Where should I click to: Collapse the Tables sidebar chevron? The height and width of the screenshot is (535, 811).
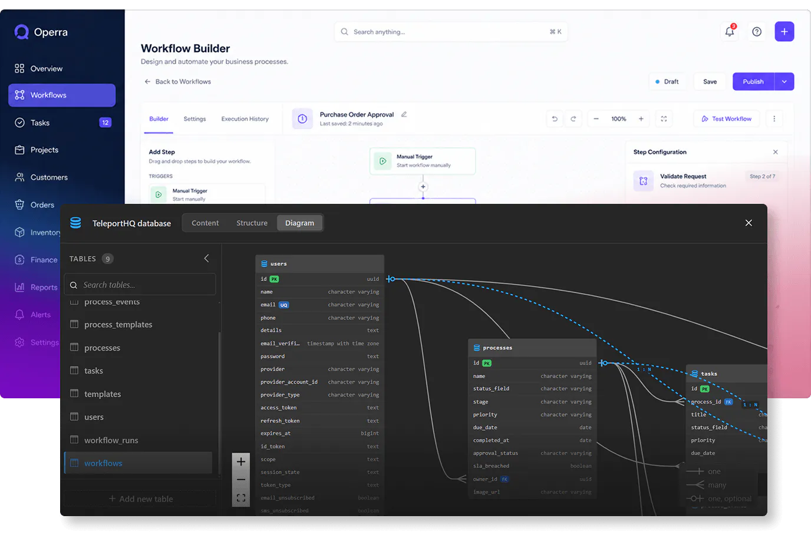(x=206, y=258)
